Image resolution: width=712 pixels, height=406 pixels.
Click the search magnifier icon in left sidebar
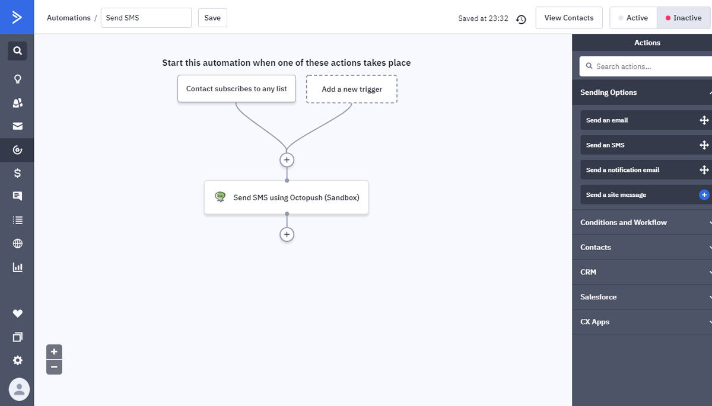click(17, 51)
